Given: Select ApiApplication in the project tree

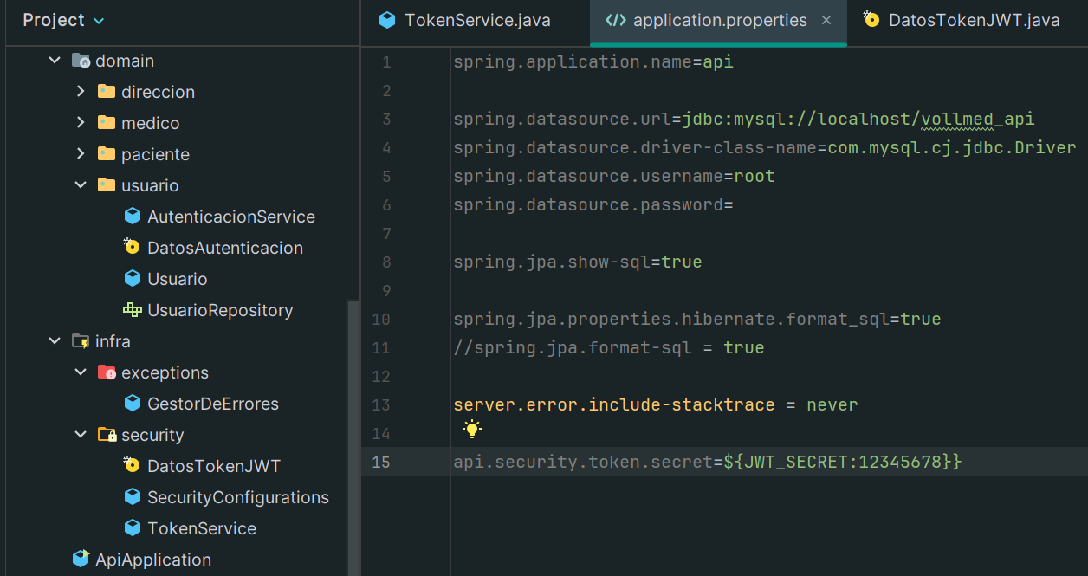Looking at the screenshot, I should [x=153, y=560].
